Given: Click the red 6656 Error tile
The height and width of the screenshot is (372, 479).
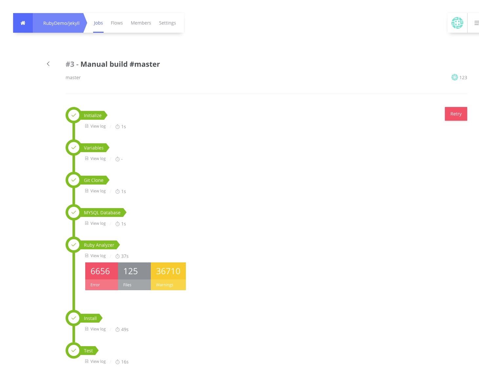Looking at the screenshot, I should (x=102, y=276).
